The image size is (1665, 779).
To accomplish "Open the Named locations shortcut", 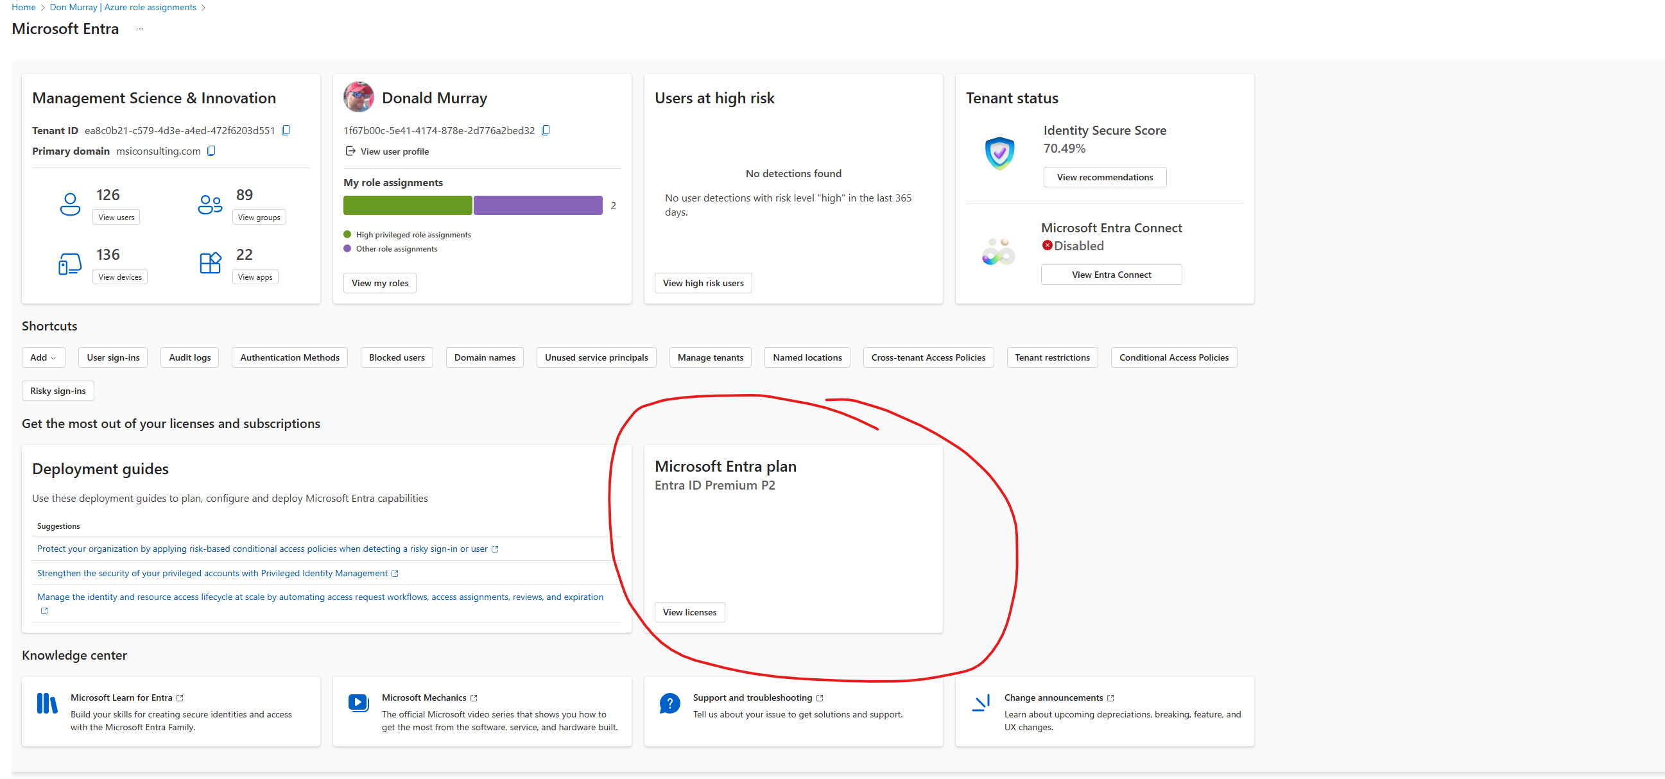I will [807, 358].
